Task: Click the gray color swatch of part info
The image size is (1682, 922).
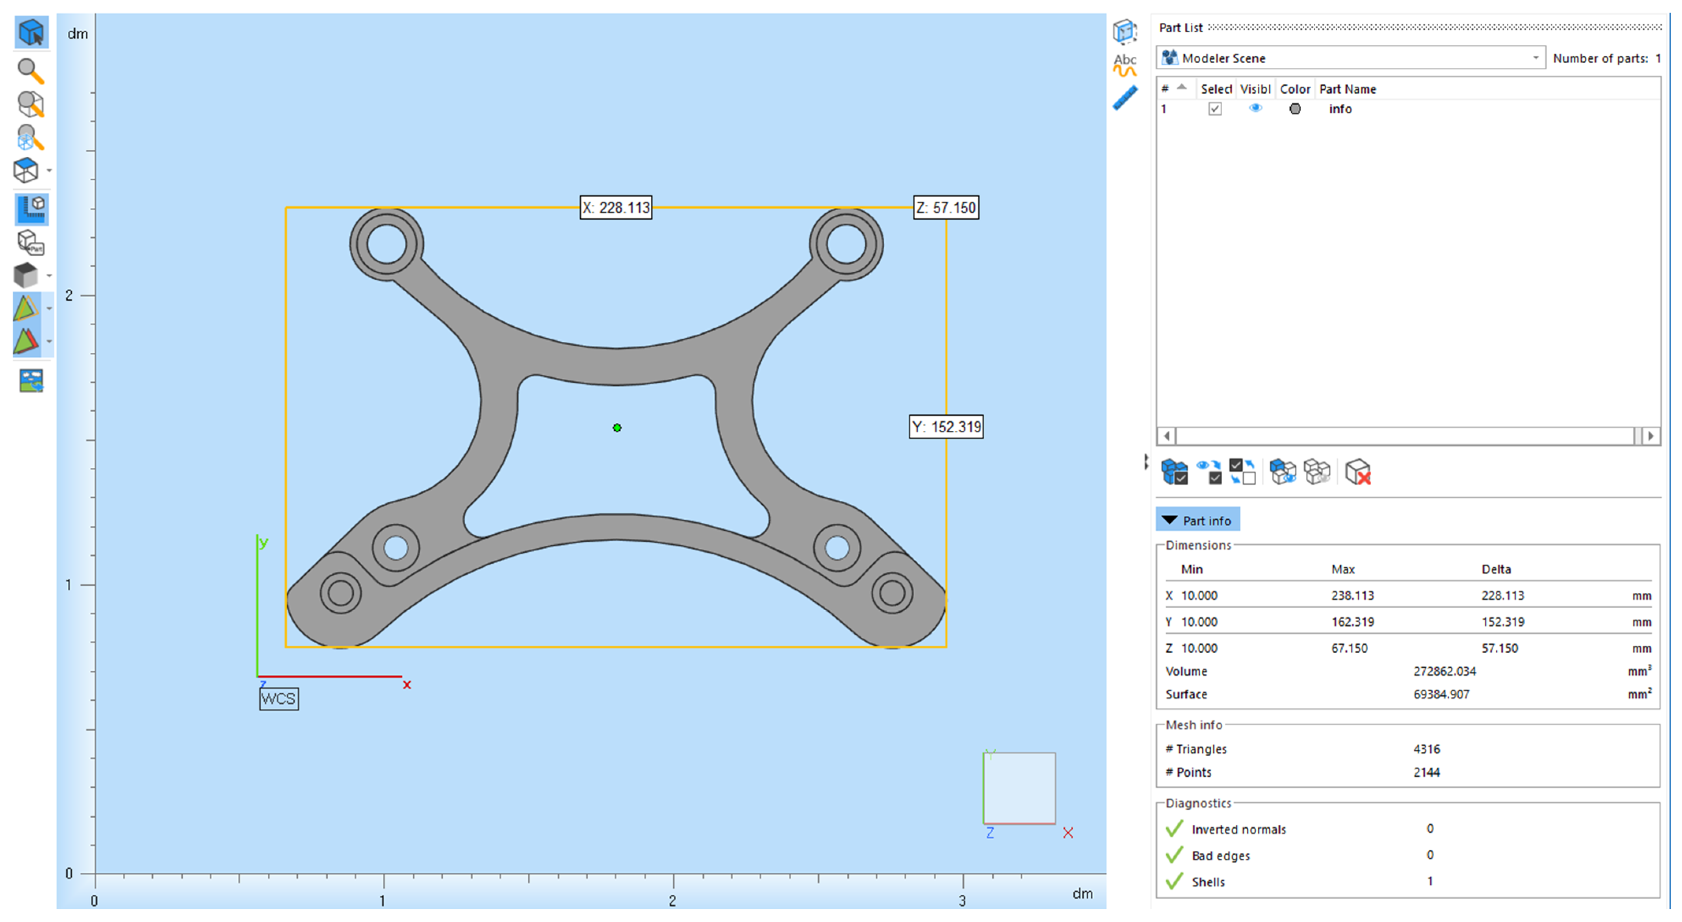Action: coord(1295,109)
